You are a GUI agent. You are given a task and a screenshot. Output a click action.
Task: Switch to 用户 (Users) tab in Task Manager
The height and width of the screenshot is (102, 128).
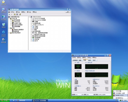95,60
